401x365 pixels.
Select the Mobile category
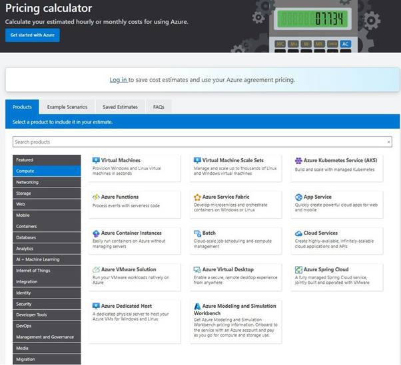pyautogui.click(x=47, y=215)
